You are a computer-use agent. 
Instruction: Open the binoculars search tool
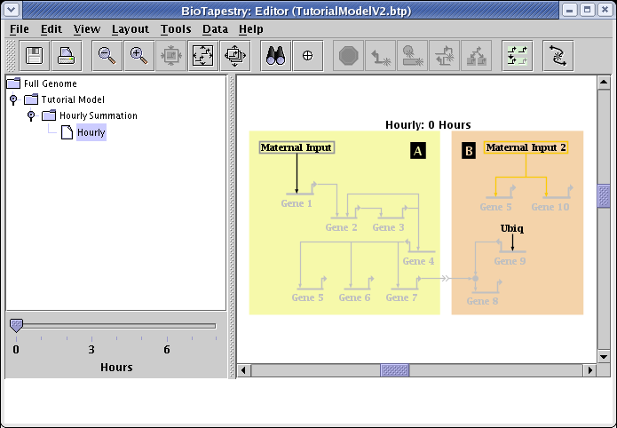point(274,55)
